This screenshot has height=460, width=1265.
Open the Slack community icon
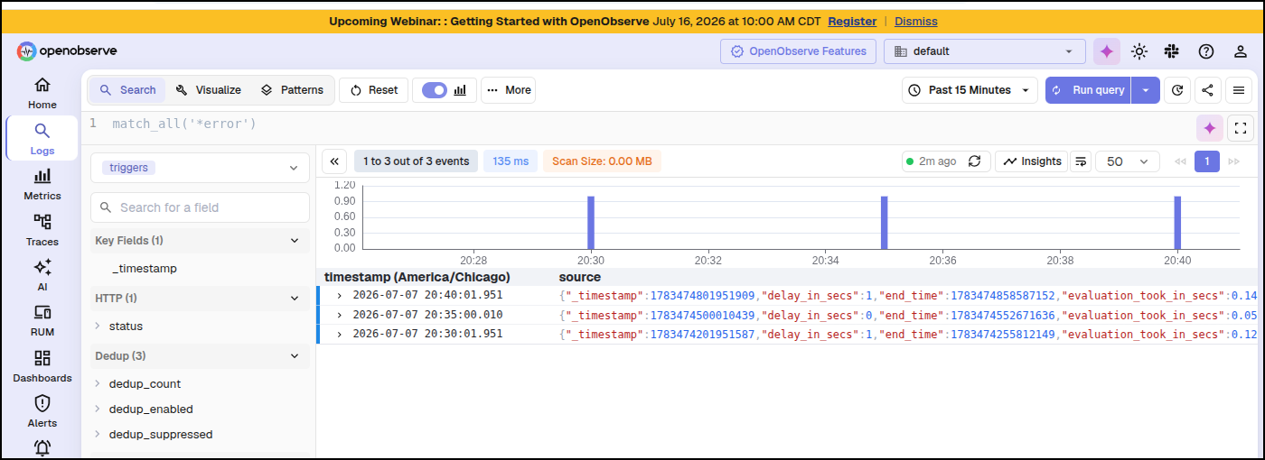click(x=1172, y=51)
